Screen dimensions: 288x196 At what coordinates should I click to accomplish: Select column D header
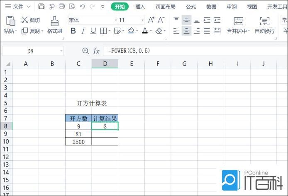coord(105,64)
